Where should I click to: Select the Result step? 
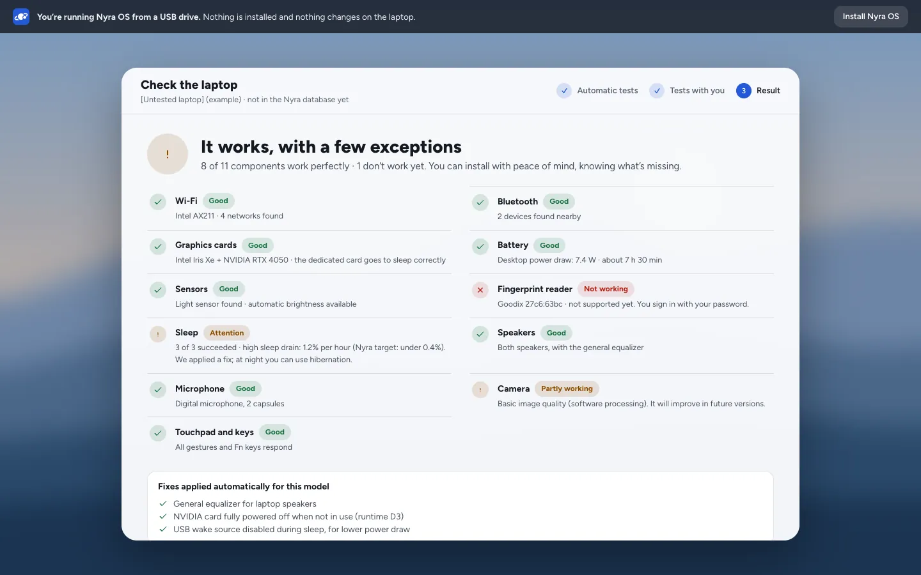[x=758, y=91]
